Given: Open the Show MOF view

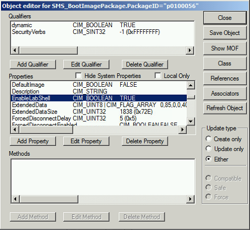Looking at the screenshot, I should [x=225, y=48].
